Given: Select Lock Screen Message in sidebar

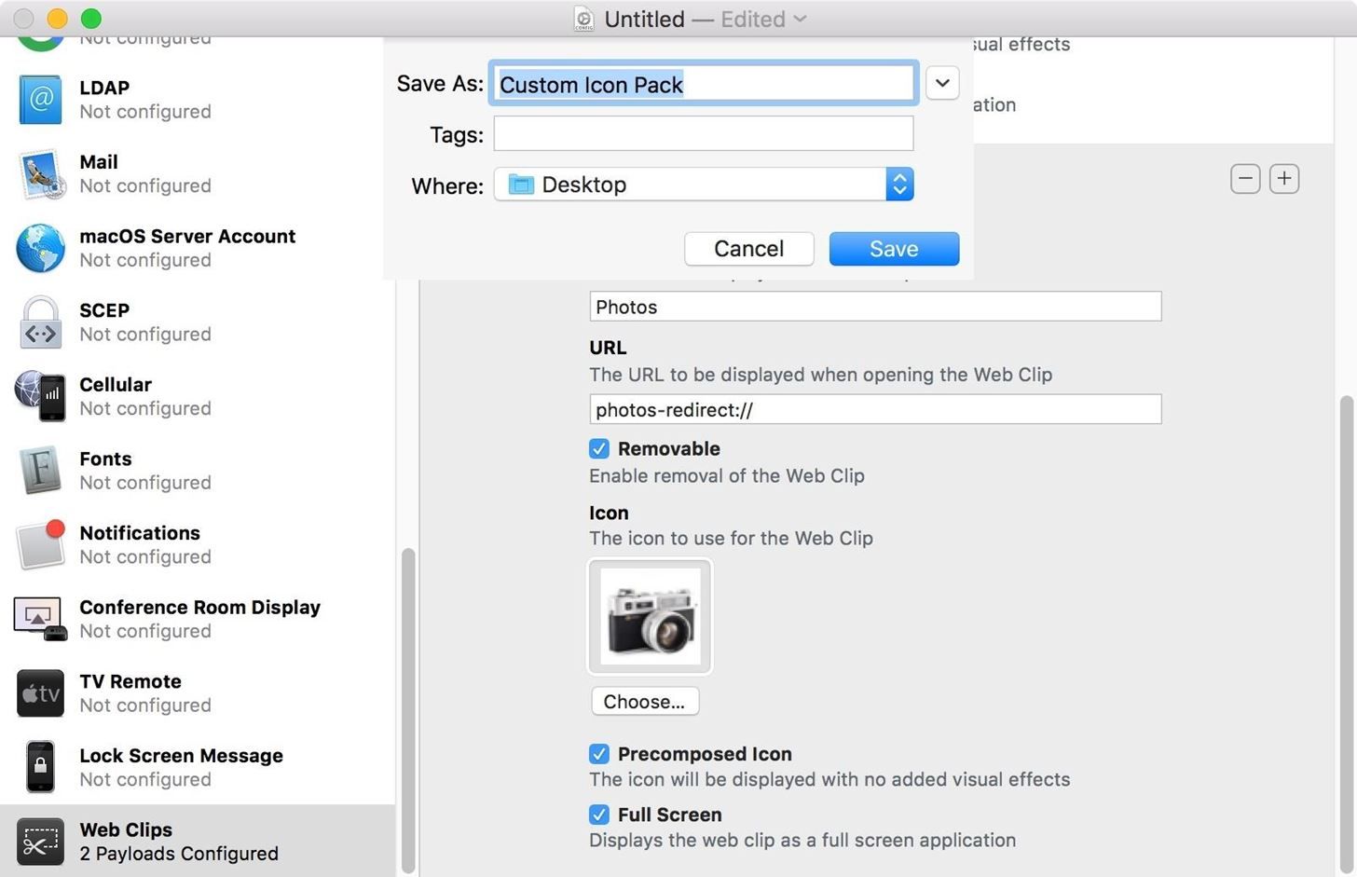Looking at the screenshot, I should [x=181, y=767].
